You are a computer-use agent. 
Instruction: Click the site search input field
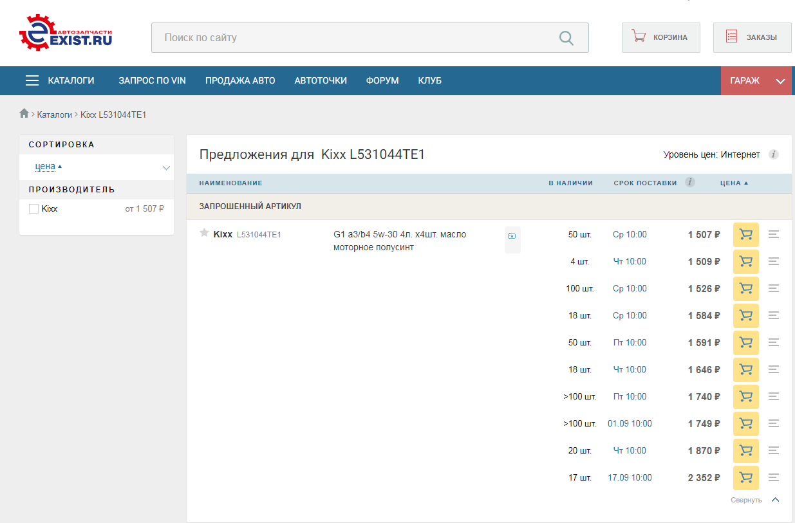[370, 38]
